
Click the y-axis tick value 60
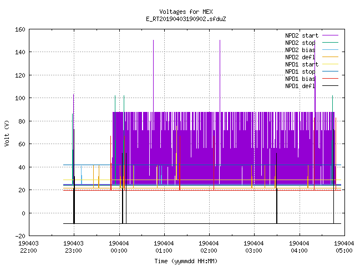(22, 144)
